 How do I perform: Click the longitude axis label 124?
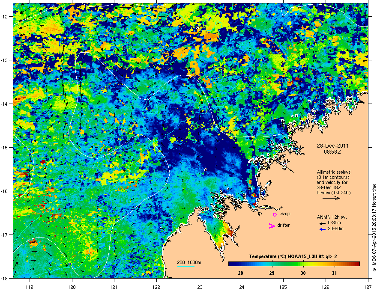pyautogui.click(x=241, y=287)
